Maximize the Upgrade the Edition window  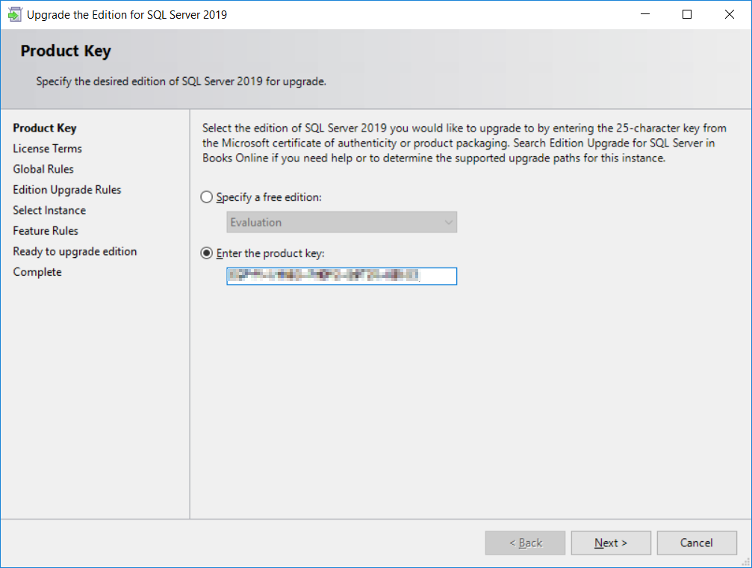tap(687, 14)
